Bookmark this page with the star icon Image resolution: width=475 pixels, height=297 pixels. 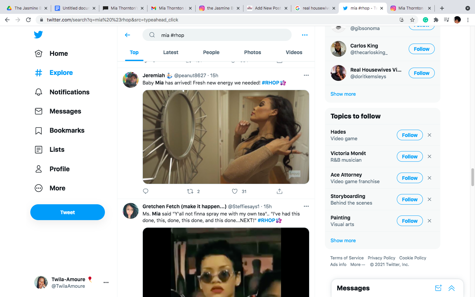coord(412,20)
